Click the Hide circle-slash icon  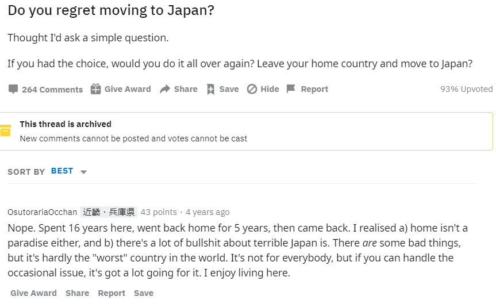click(252, 89)
